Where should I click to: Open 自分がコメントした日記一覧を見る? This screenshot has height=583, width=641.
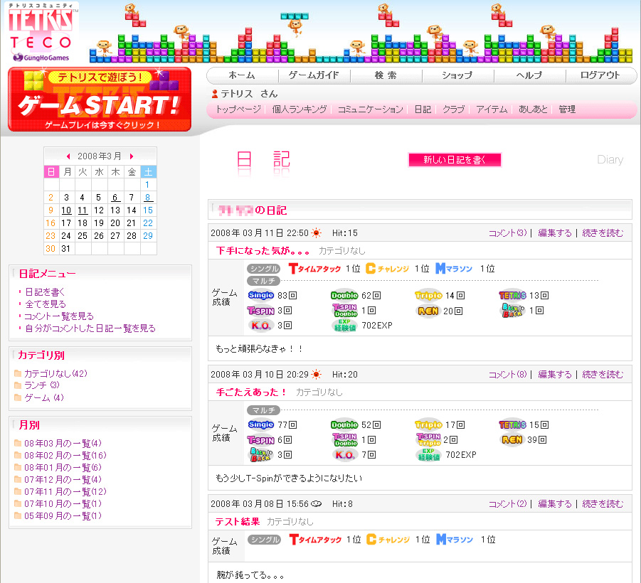coord(90,328)
